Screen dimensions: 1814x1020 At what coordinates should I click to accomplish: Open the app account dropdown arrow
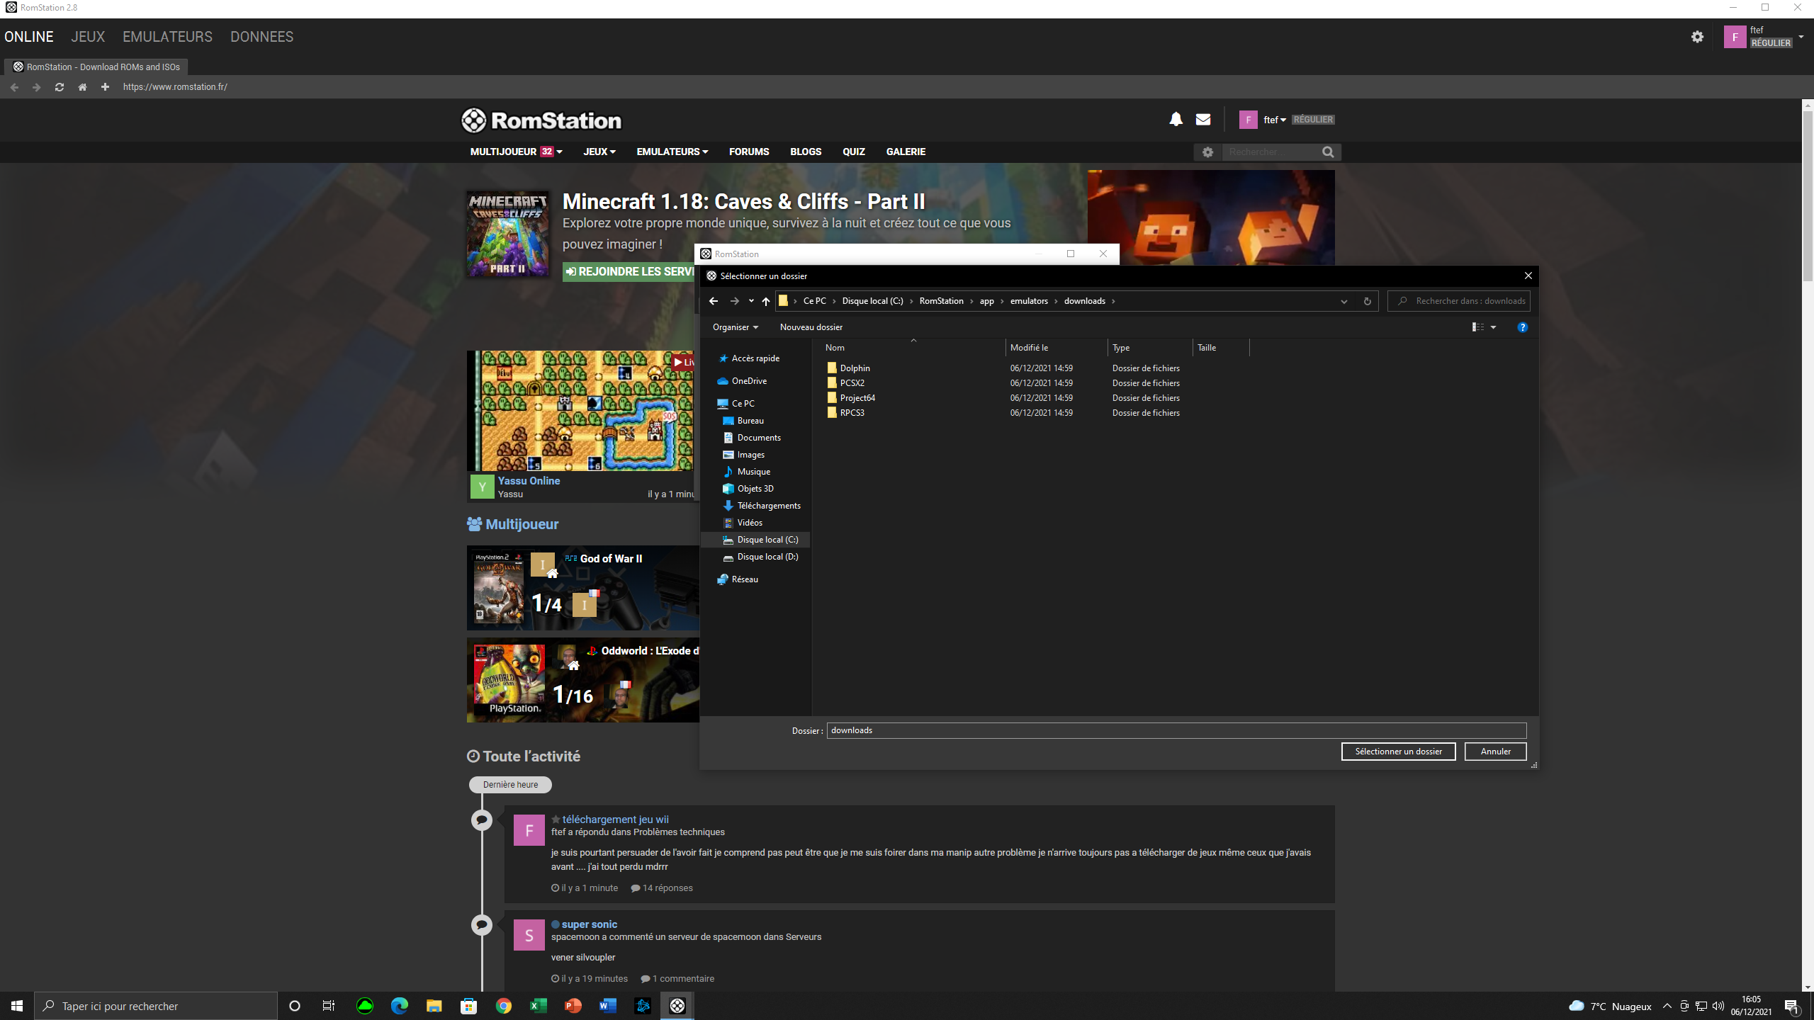1801,37
